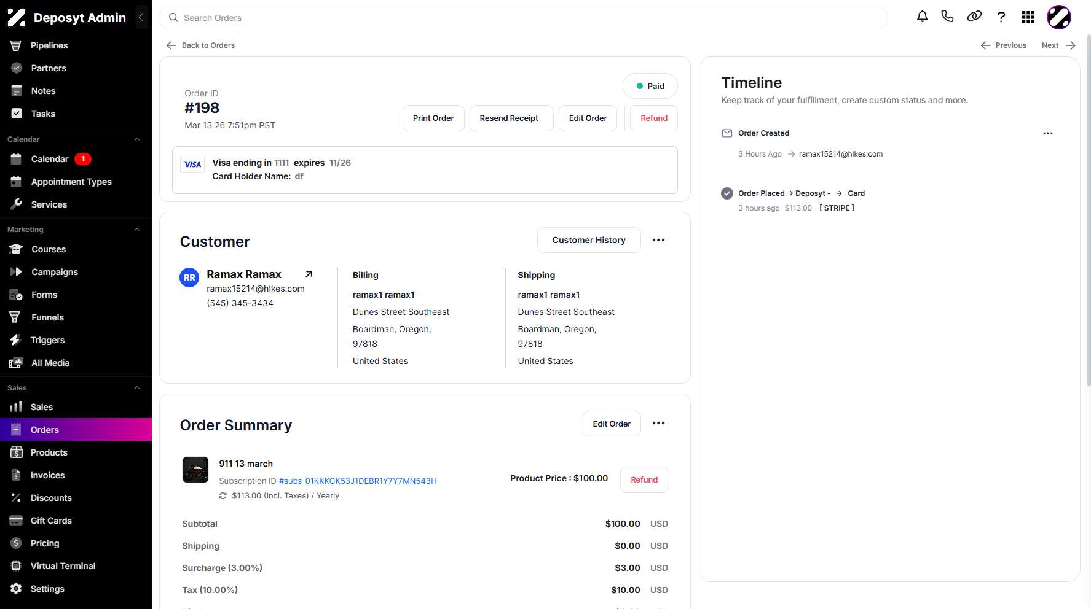Open Order Created timeline options menu
Viewport: 1091px width, 609px height.
1048,133
